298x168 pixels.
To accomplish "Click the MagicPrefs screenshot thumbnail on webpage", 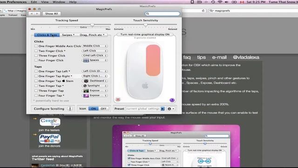I will pyautogui.click(x=176, y=146).
